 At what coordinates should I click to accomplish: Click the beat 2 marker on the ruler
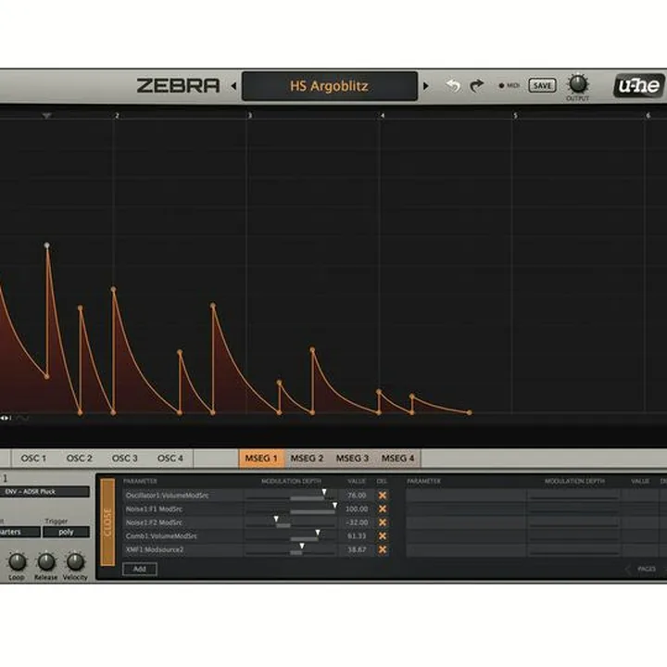(x=117, y=116)
